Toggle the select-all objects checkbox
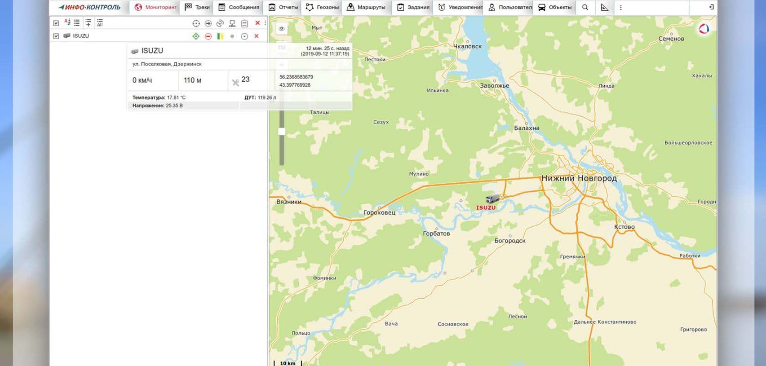 click(56, 23)
